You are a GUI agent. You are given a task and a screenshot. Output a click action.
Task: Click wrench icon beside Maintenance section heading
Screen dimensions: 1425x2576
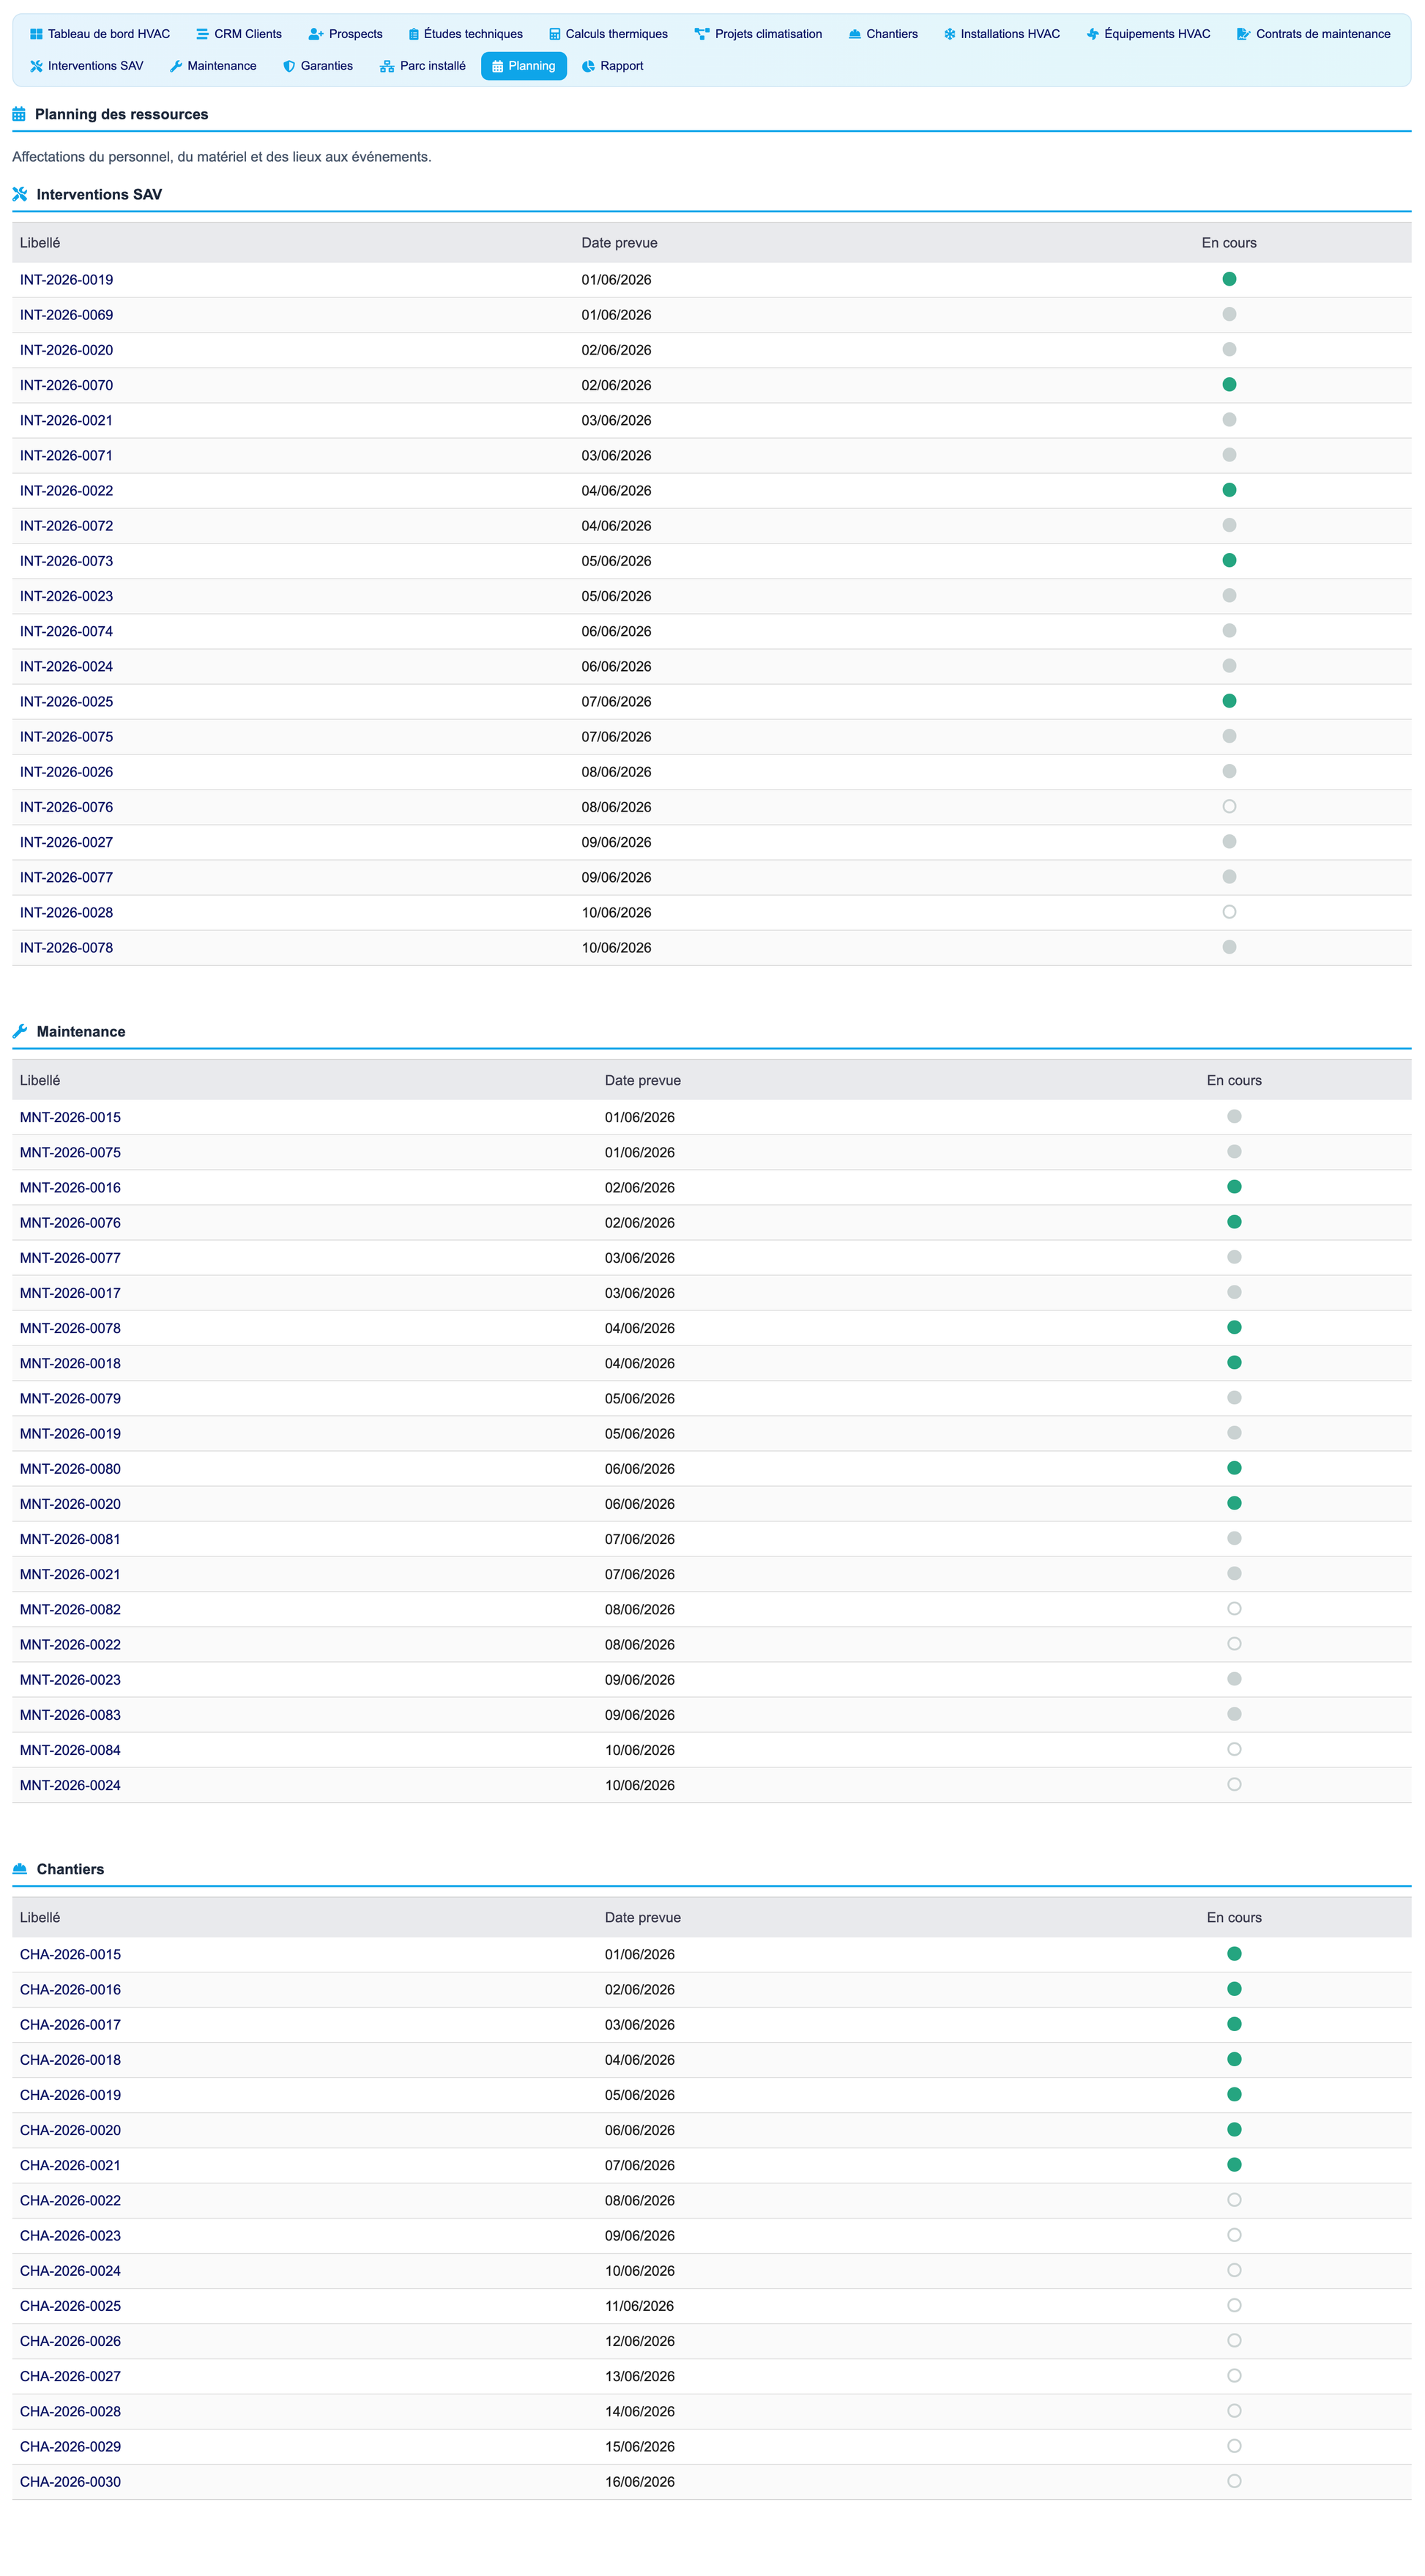click(20, 1031)
